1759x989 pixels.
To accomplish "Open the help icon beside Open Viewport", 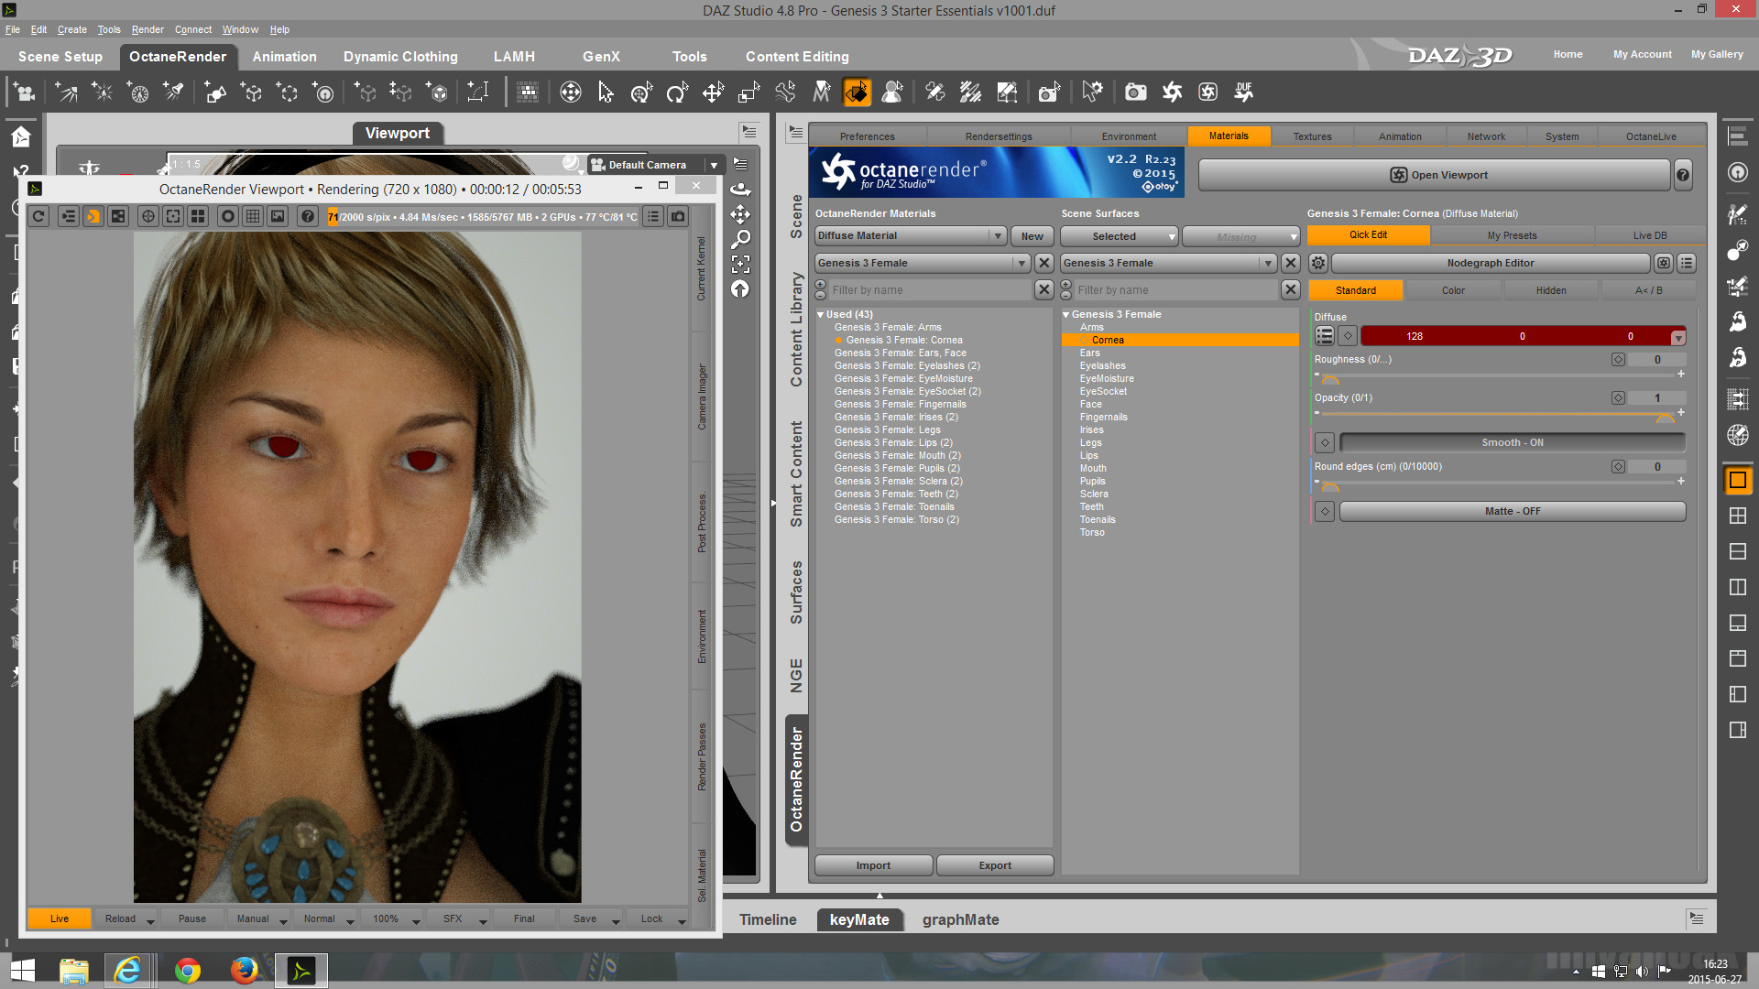I will pyautogui.click(x=1683, y=175).
